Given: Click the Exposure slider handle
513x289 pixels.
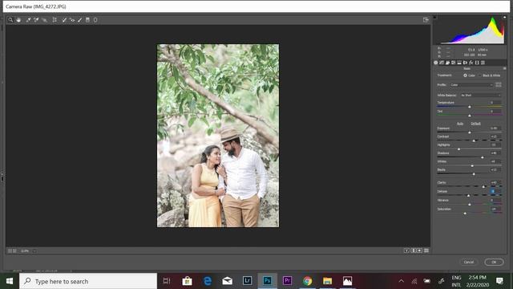Looking at the screenshot, I should (470, 132).
